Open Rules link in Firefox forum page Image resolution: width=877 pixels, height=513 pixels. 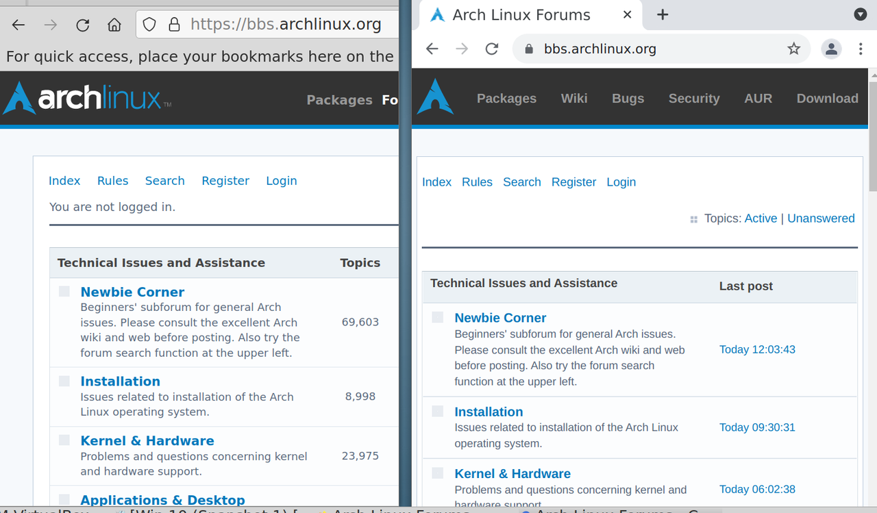click(x=112, y=181)
